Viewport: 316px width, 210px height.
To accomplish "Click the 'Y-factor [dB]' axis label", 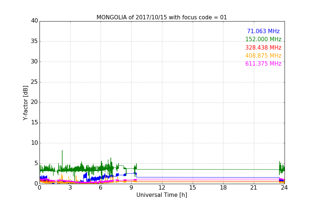I will 25,103.
